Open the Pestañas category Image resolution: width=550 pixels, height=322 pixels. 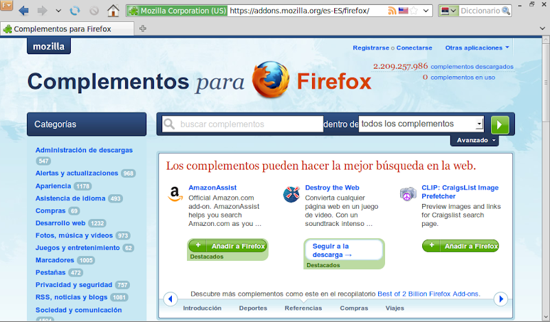point(50,273)
